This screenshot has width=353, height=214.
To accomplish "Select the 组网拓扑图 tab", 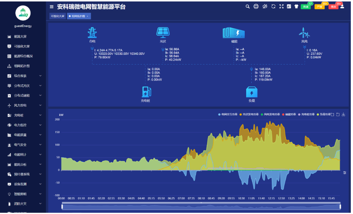I will coord(78,16).
